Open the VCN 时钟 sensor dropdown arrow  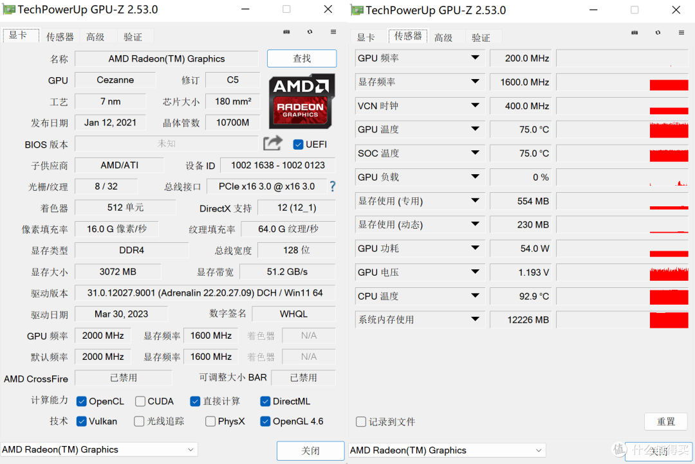475,105
